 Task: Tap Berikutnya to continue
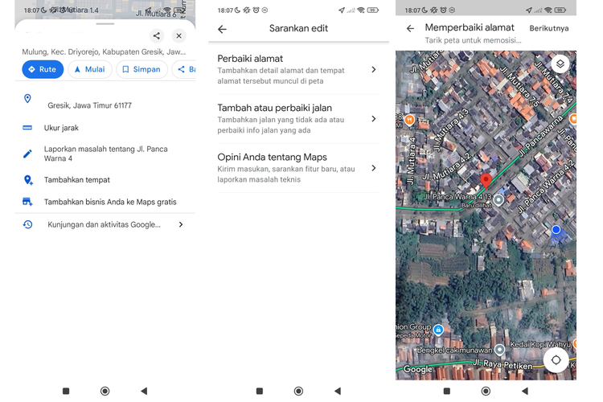click(x=549, y=28)
